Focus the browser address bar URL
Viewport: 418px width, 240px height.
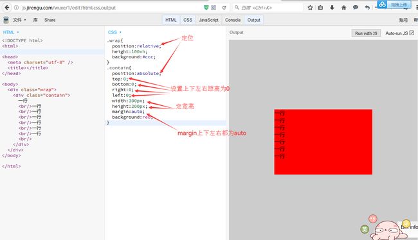[69, 8]
